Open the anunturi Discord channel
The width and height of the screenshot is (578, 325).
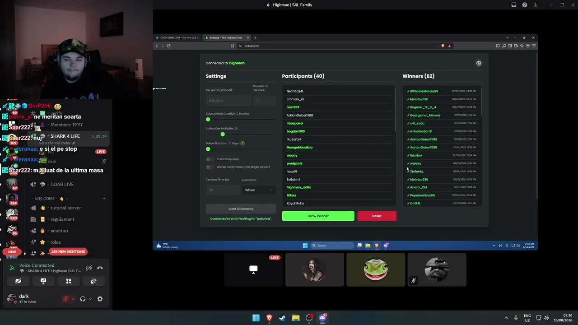click(59, 231)
